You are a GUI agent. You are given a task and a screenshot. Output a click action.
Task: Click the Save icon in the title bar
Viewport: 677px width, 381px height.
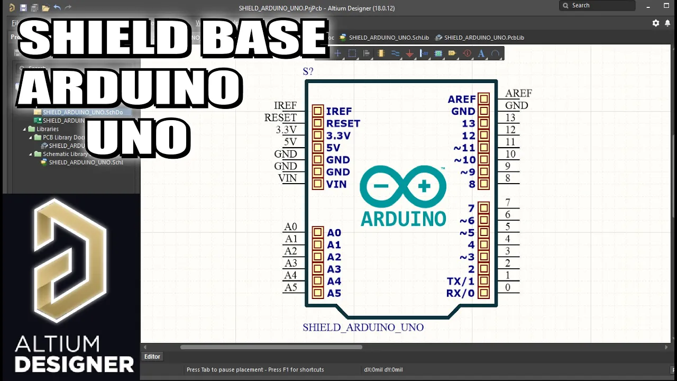click(23, 8)
